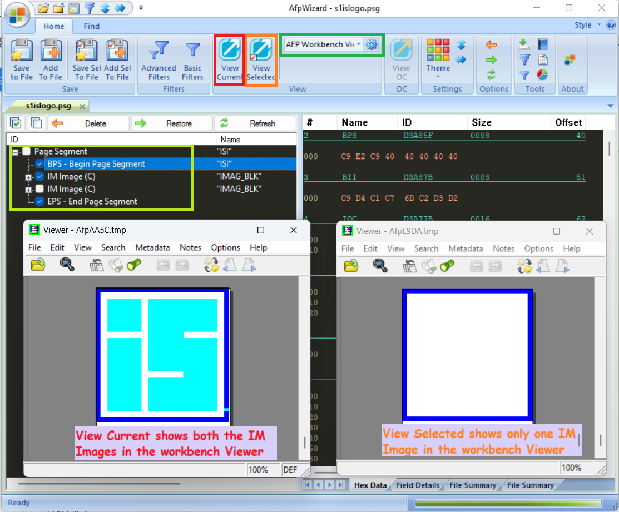The image size is (619, 512).
Task: Click the Delete button
Action: click(89, 123)
